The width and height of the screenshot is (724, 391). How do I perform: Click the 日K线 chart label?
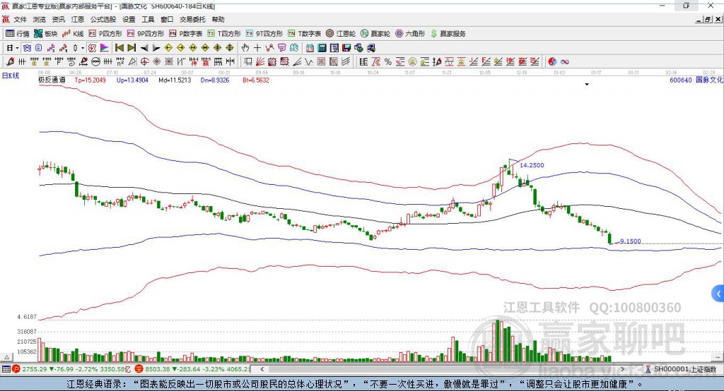tap(10, 76)
